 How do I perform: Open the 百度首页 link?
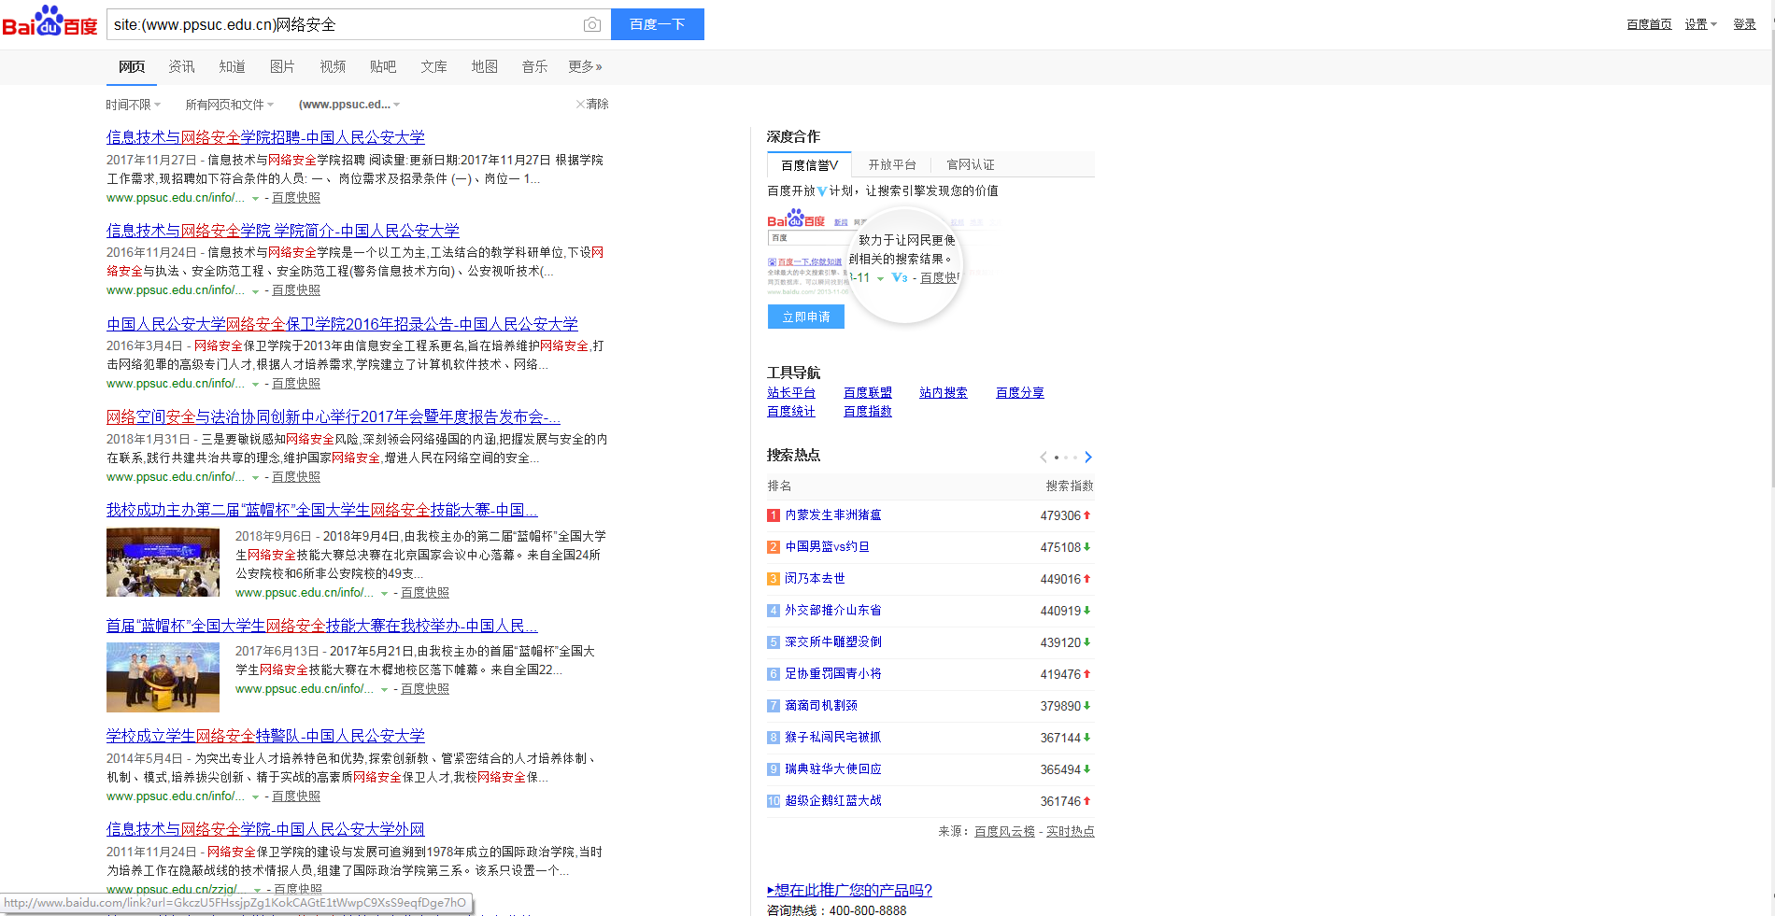[1649, 24]
